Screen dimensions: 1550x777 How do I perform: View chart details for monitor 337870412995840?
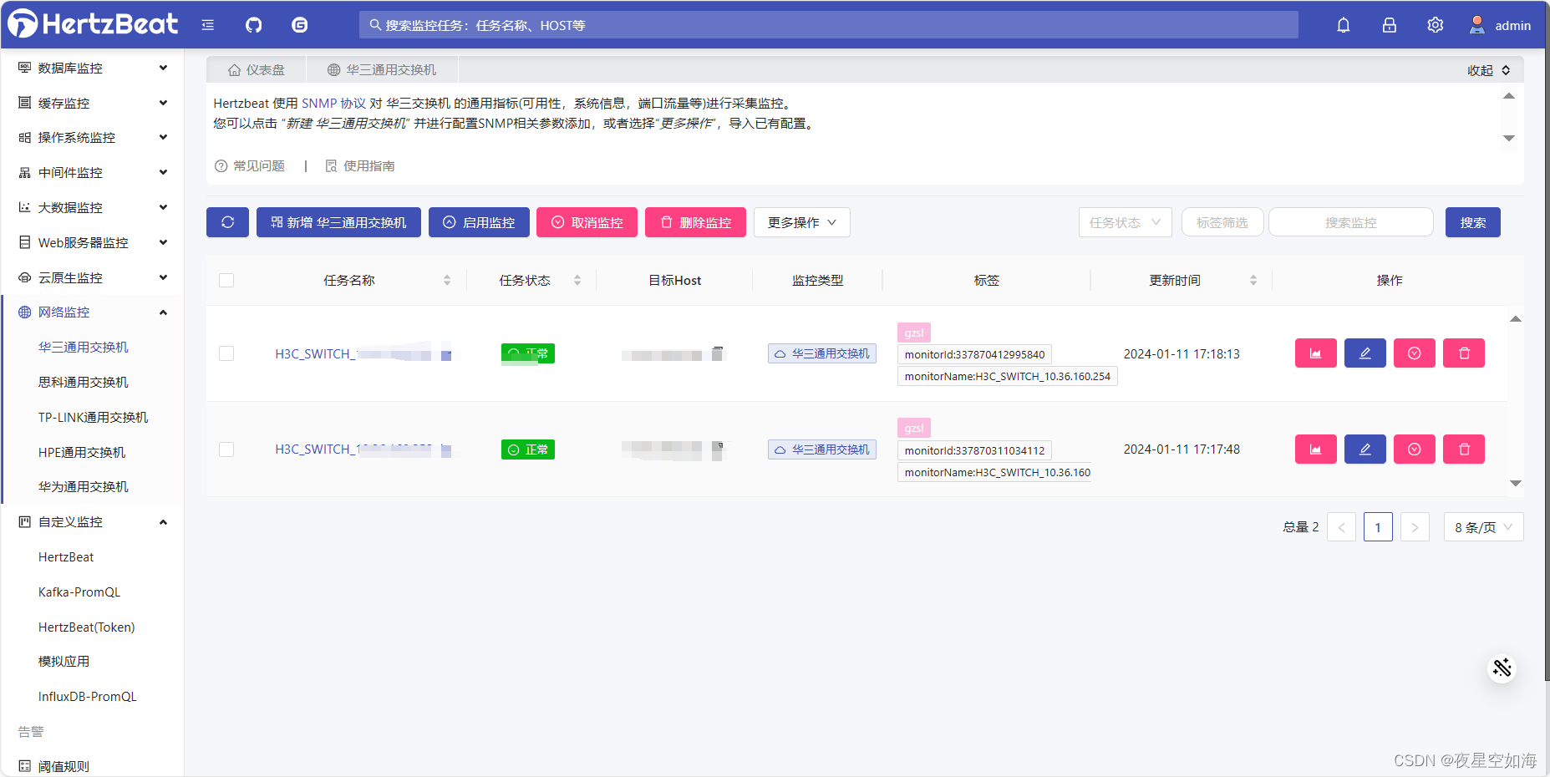[1315, 353]
